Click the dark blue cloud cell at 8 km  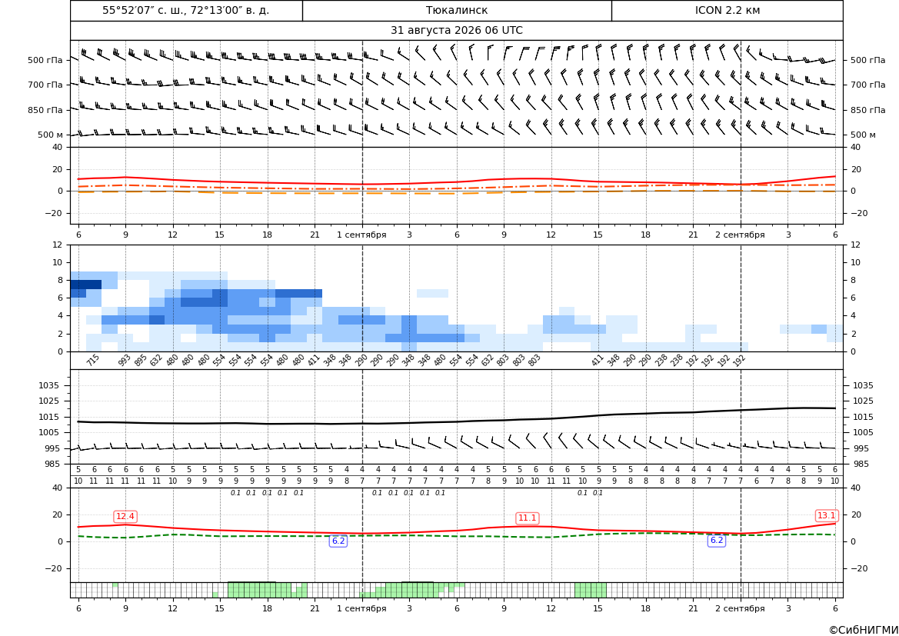point(86,285)
